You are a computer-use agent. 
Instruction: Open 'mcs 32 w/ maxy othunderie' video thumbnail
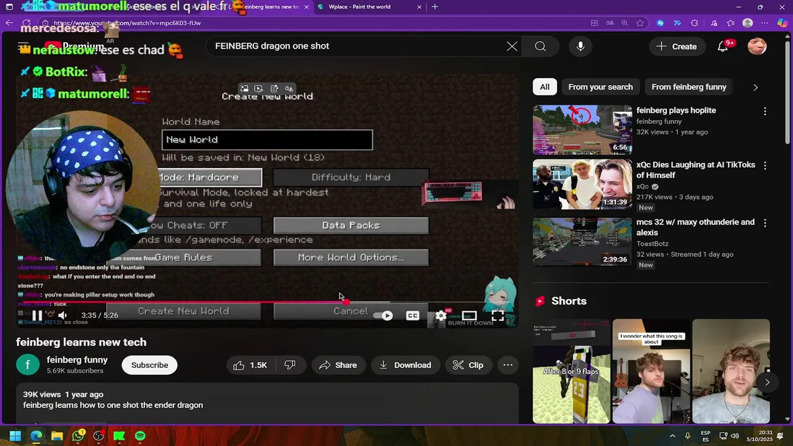[582, 241]
